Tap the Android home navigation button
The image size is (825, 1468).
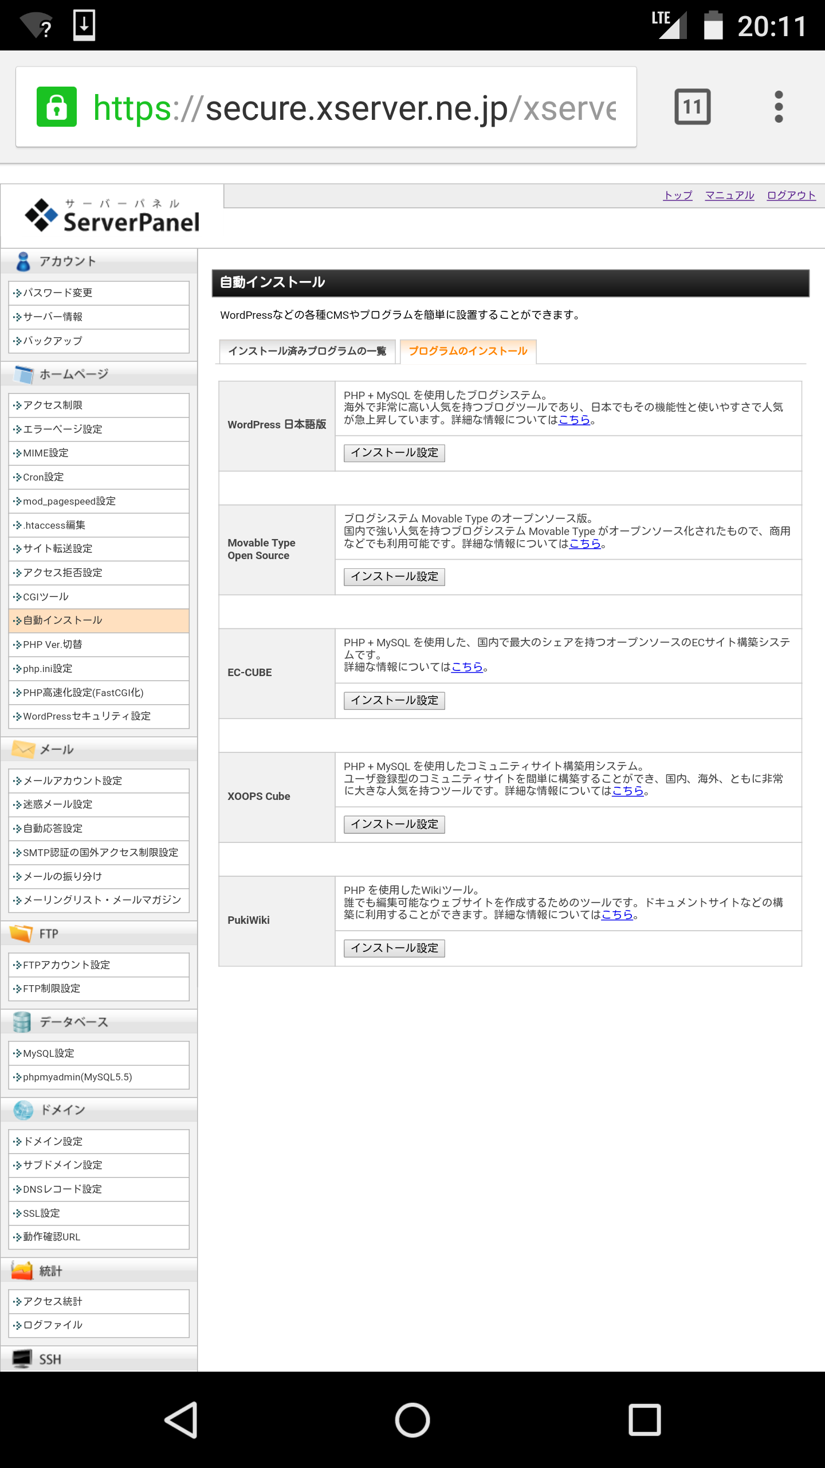point(412,1420)
